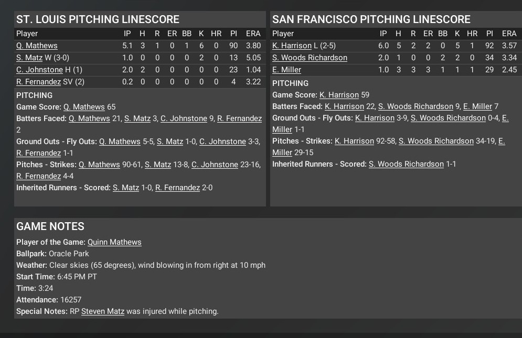Select the ERA column header in St. Louis table
The width and height of the screenshot is (522, 338).
[253, 34]
